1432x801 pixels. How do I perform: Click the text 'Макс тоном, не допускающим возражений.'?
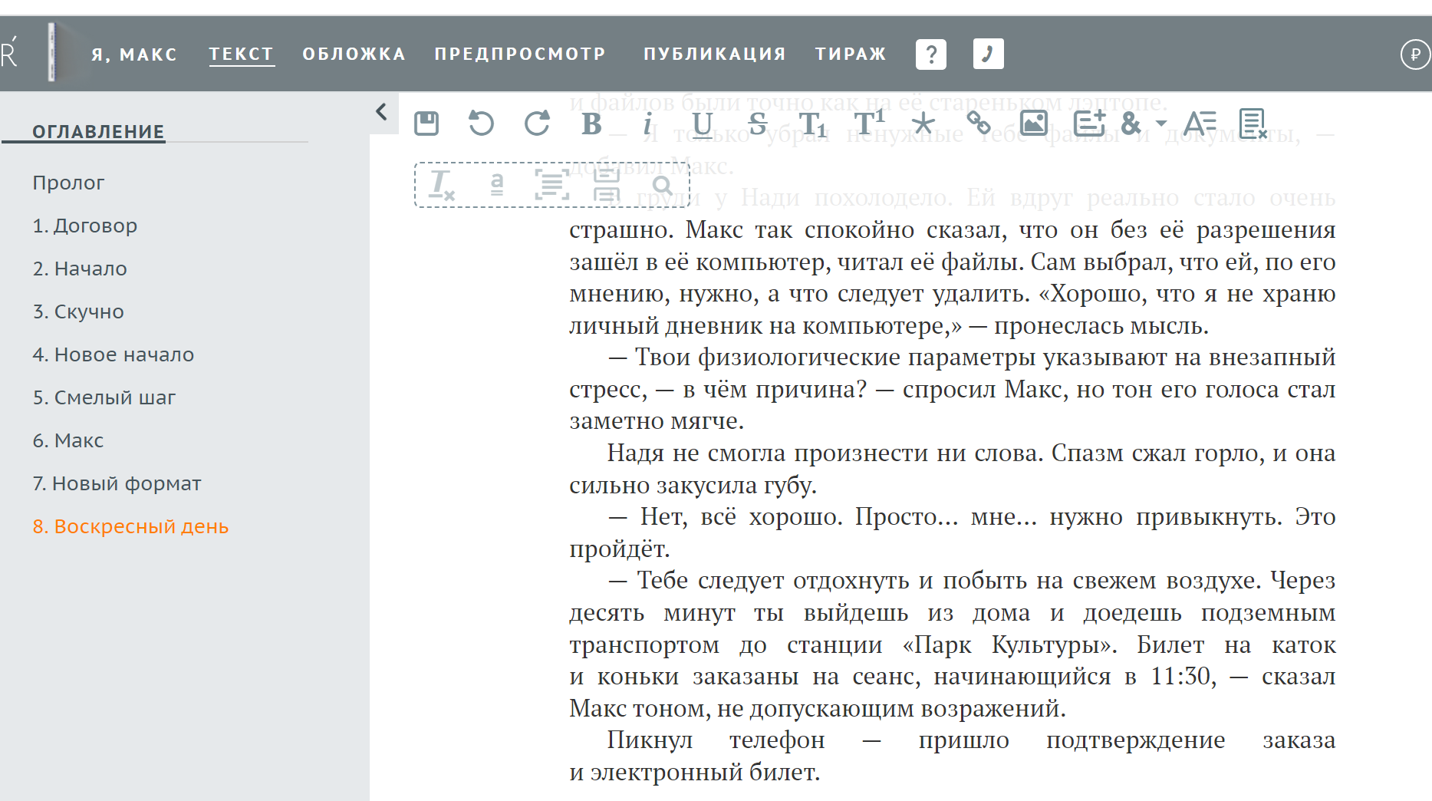(818, 708)
